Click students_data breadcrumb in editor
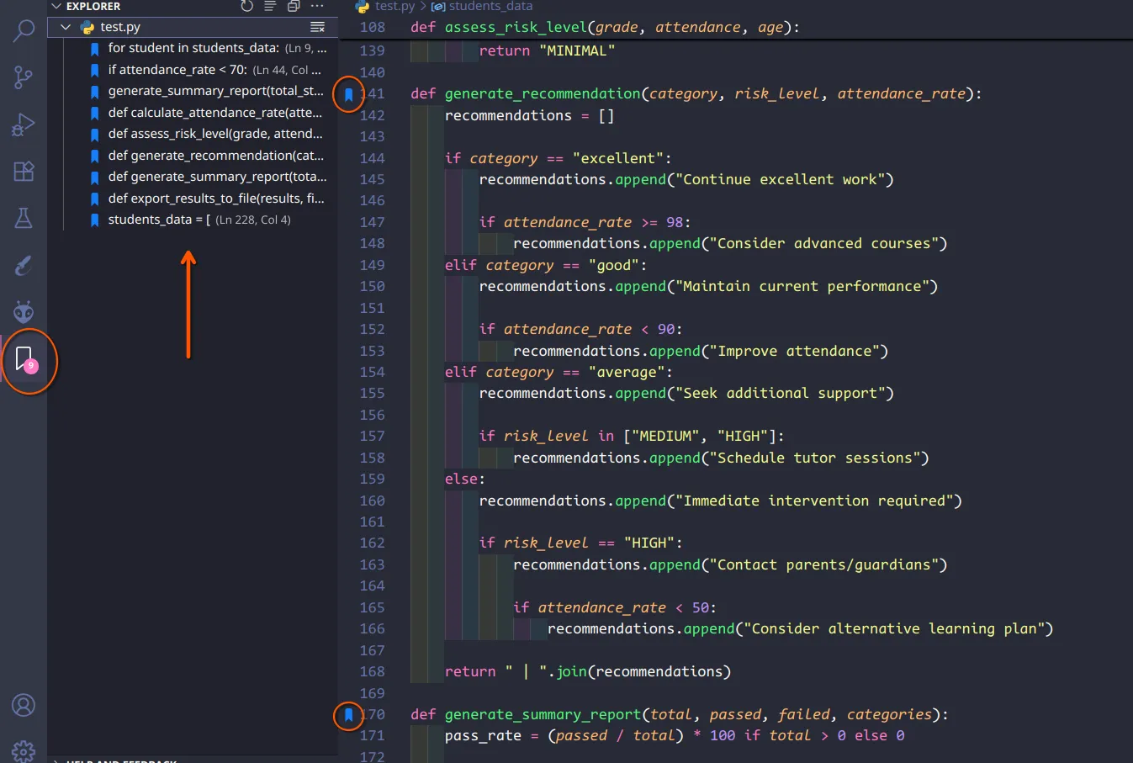Screen dimensions: 1133x763 490,6
